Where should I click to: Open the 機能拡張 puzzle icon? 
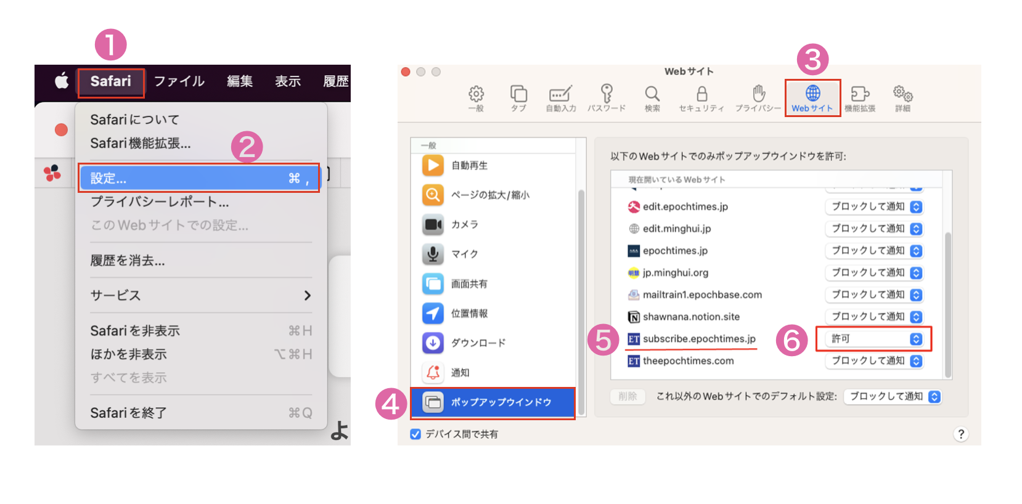[860, 99]
